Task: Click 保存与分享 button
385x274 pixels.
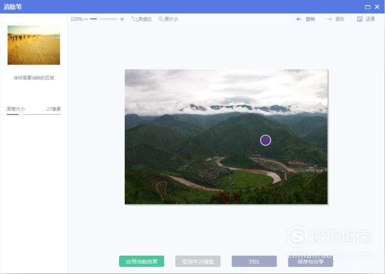Action: tap(310, 261)
